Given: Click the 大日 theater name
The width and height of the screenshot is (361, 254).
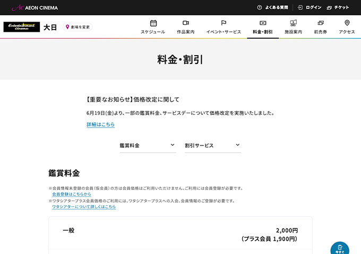Looking at the screenshot, I should [50, 28].
